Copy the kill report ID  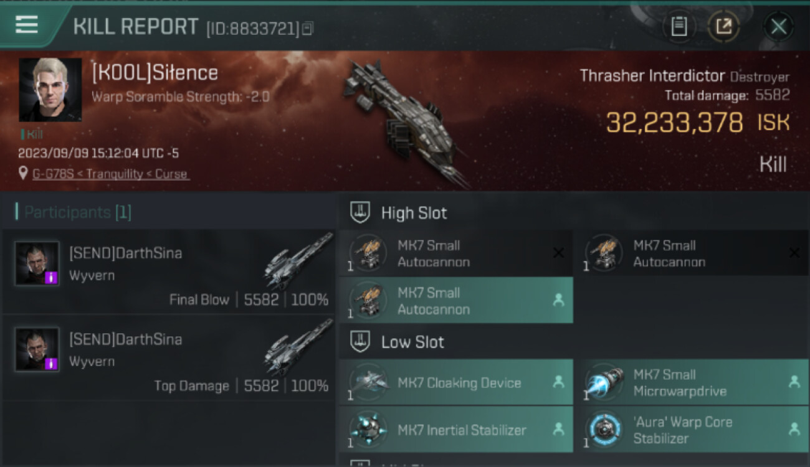tap(308, 29)
